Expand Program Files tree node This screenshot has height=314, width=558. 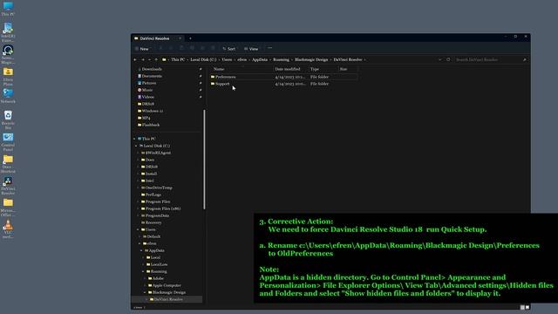coord(138,201)
